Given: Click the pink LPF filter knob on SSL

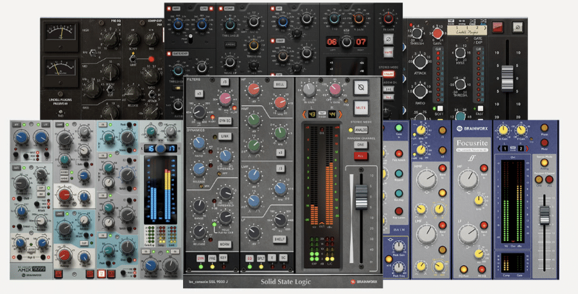Looking at the screenshot, I should [225, 98].
